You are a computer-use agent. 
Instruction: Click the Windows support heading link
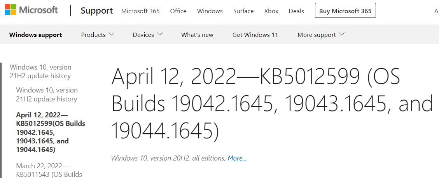point(36,35)
